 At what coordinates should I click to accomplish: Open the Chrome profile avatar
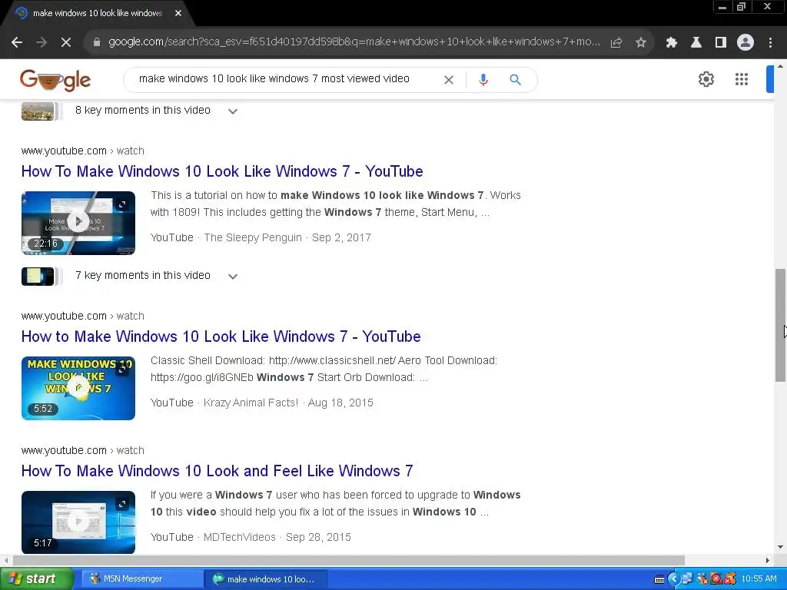point(745,43)
